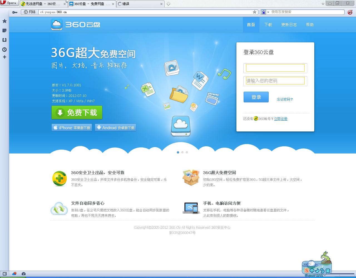Select the first carousel dot indicator
This screenshot has height=278, width=356.
pyautogui.click(x=178, y=152)
